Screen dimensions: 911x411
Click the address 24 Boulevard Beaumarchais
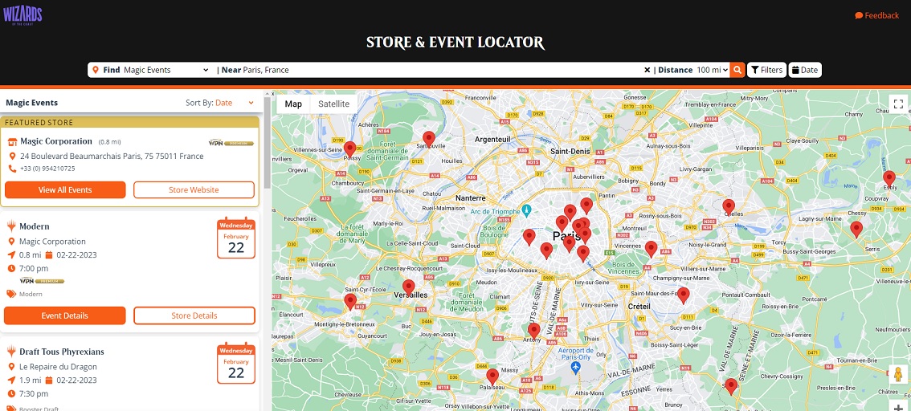[x=112, y=157]
